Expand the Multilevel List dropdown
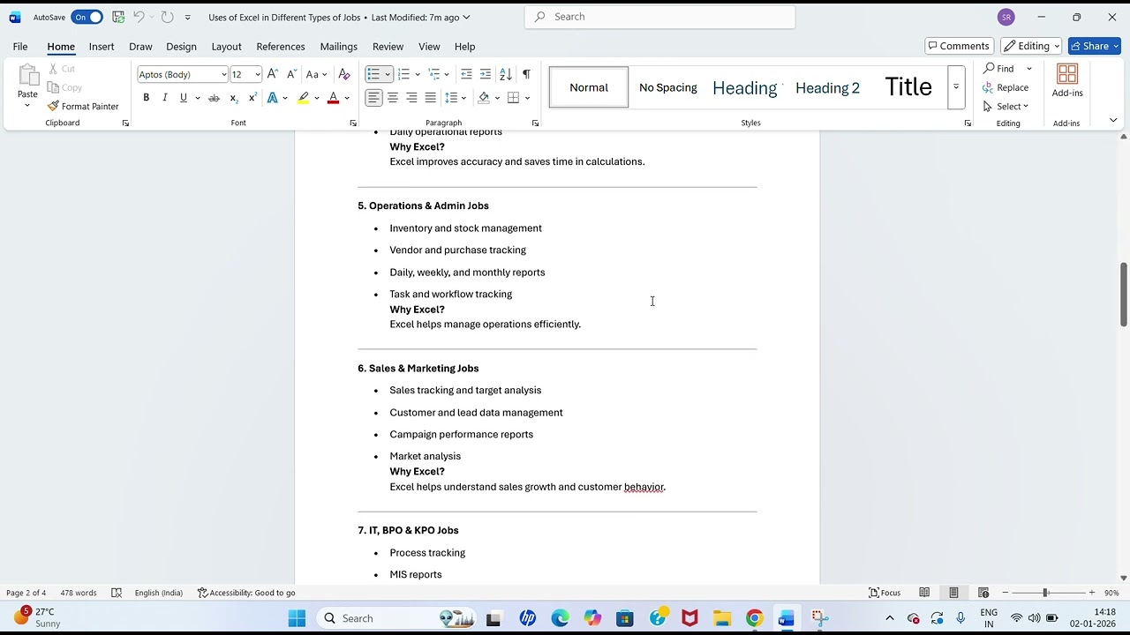1130x635 pixels. [x=448, y=75]
